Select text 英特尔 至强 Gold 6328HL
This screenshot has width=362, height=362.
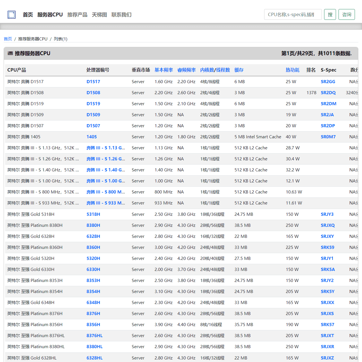32,358
